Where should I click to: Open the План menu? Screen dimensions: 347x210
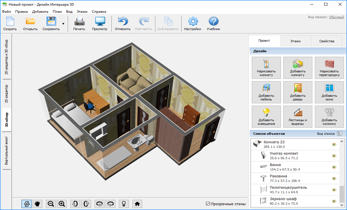pos(57,11)
